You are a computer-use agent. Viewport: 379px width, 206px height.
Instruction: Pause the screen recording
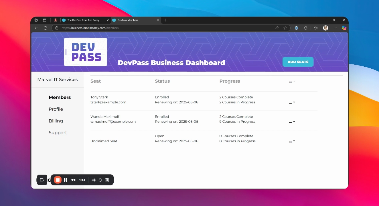tap(66, 180)
